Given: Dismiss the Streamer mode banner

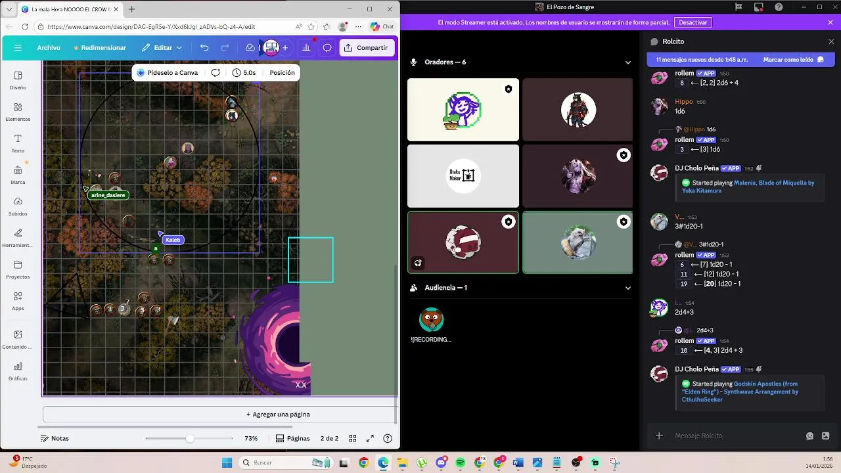Looking at the screenshot, I should 831,22.
